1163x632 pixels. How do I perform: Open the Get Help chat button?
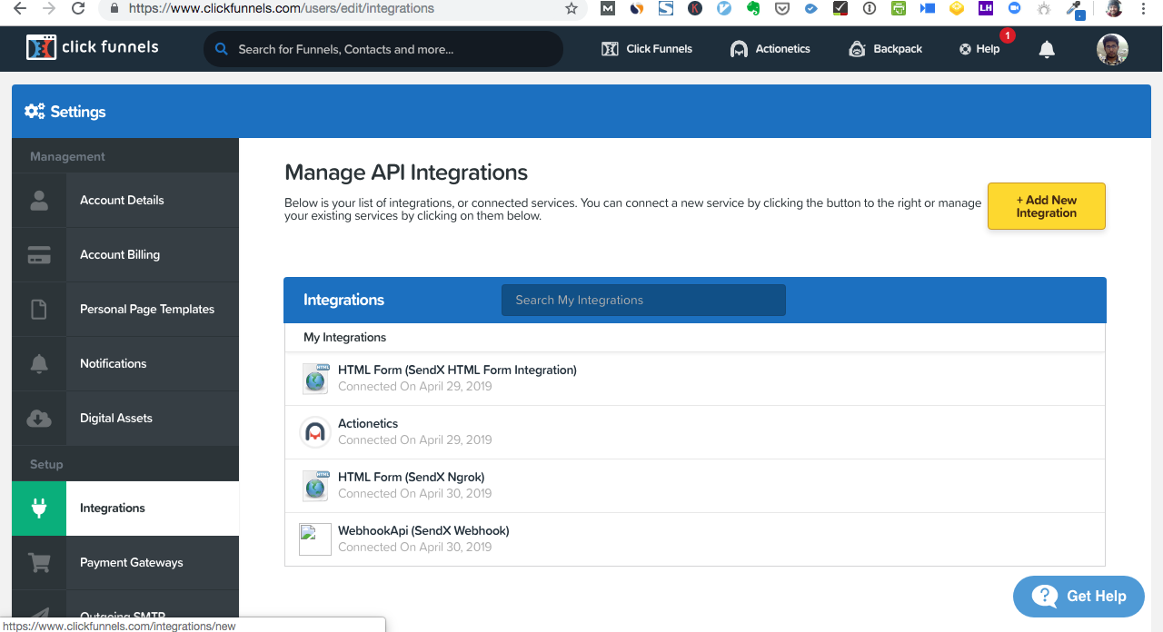pos(1079,597)
